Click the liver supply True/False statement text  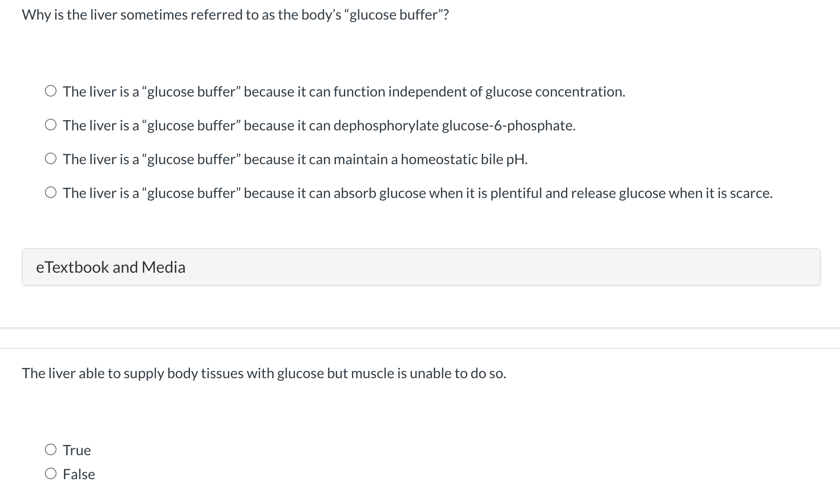click(x=264, y=373)
